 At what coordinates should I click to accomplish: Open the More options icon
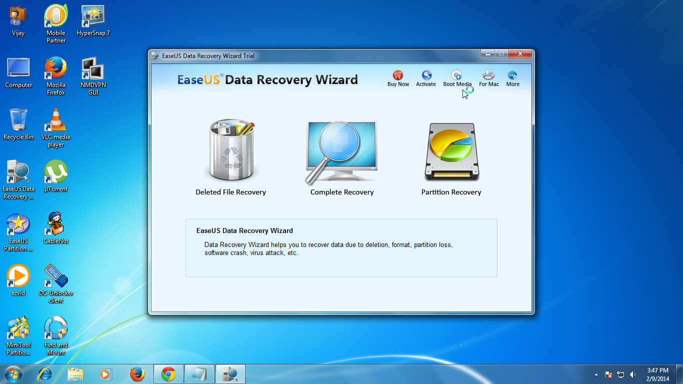click(x=512, y=75)
